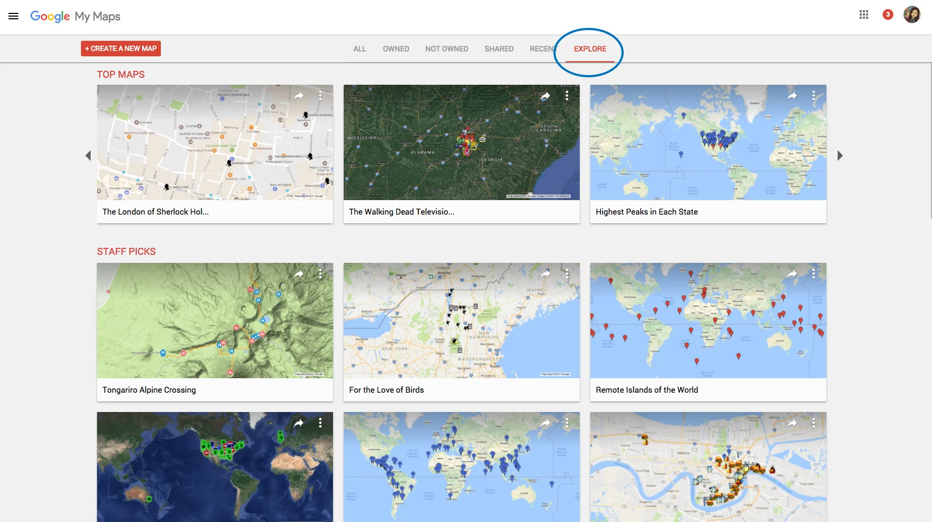Select the Explore tab

point(590,49)
